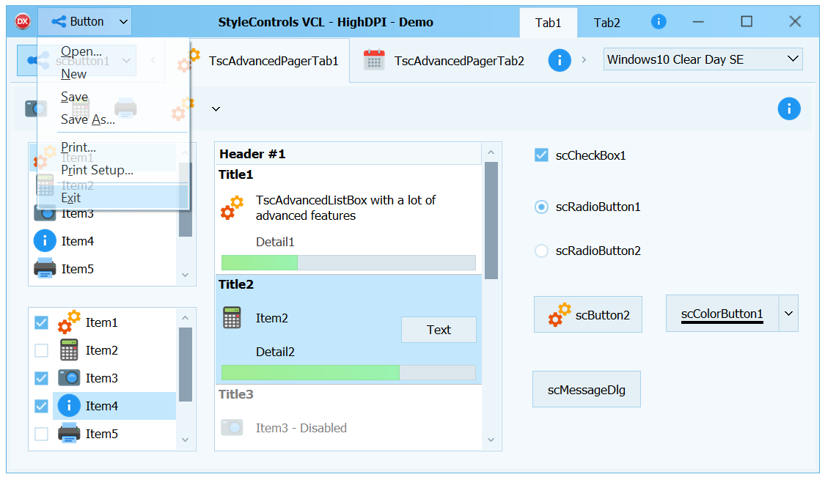Image resolution: width=825 pixels, height=477 pixels.
Task: Click the gears icon of Item1 in the checklist
Action: coord(69,322)
